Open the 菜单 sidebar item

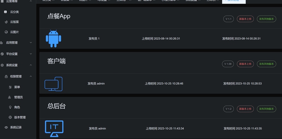pyautogui.click(x=17, y=87)
